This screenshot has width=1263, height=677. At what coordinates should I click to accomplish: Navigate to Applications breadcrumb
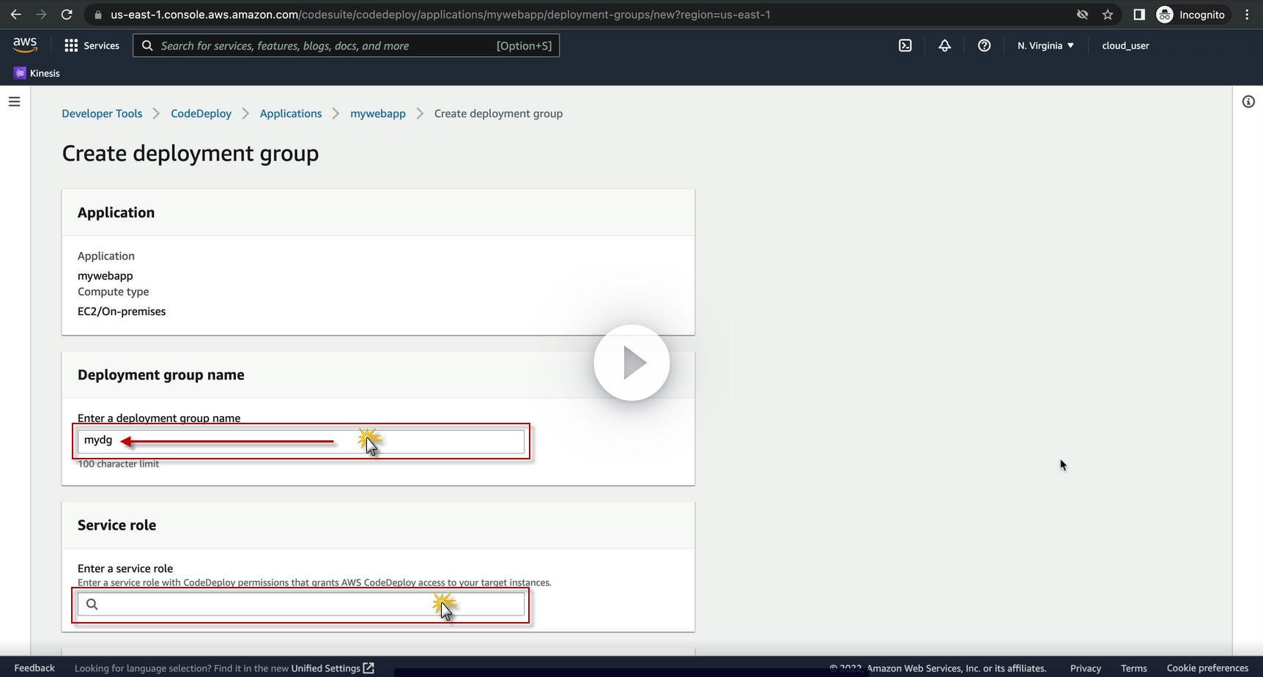[291, 114]
